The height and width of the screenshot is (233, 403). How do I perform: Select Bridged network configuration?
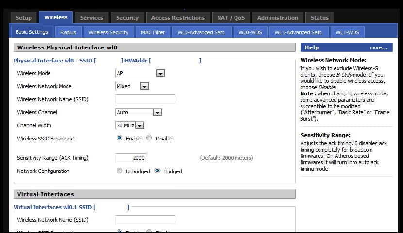point(157,171)
